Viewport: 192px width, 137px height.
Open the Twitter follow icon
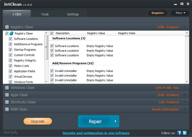[185, 133]
